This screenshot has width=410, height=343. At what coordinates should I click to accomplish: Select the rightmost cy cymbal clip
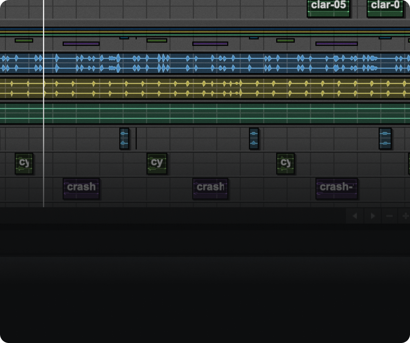[x=286, y=163]
